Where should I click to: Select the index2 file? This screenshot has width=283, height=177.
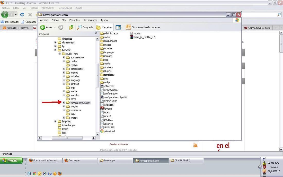106,116
